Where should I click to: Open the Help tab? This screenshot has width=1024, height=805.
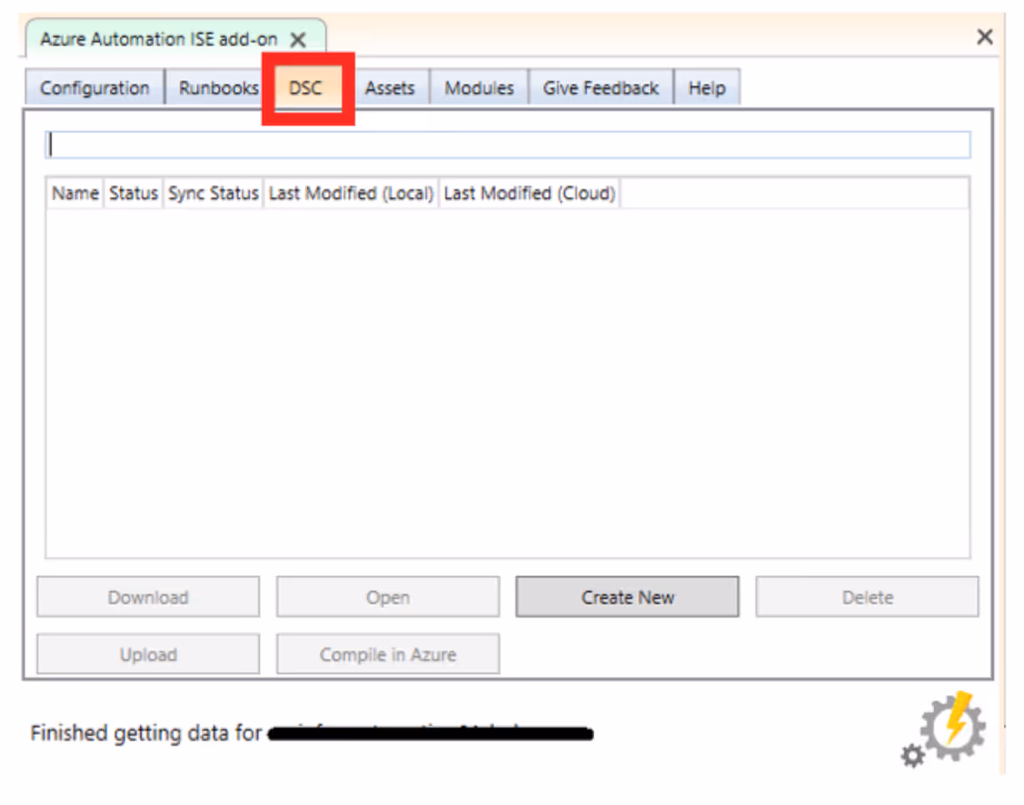[x=706, y=88]
